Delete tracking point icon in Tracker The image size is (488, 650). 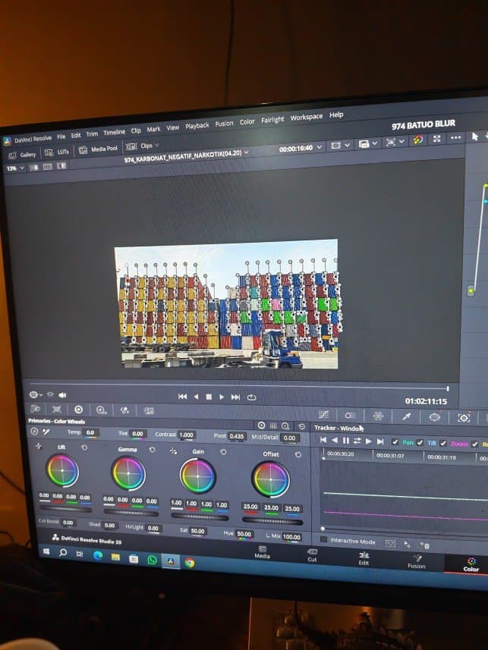coord(424,545)
